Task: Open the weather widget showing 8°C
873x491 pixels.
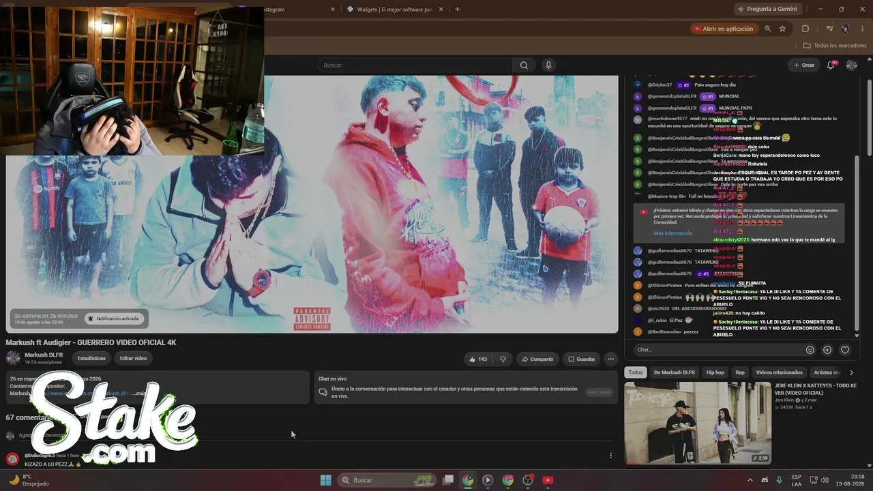Action: (x=28, y=480)
